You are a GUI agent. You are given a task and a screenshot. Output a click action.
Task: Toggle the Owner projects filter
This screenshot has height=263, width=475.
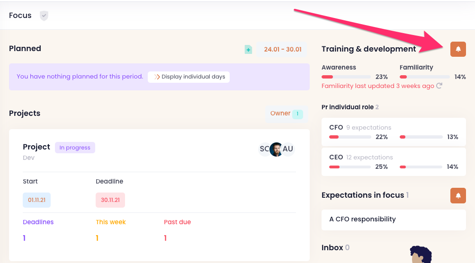coord(286,114)
